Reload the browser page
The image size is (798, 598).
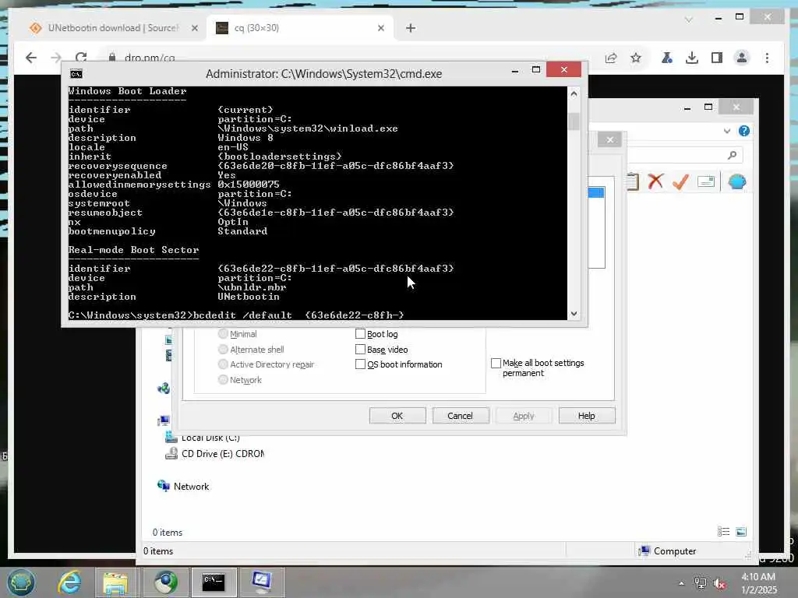click(81, 58)
